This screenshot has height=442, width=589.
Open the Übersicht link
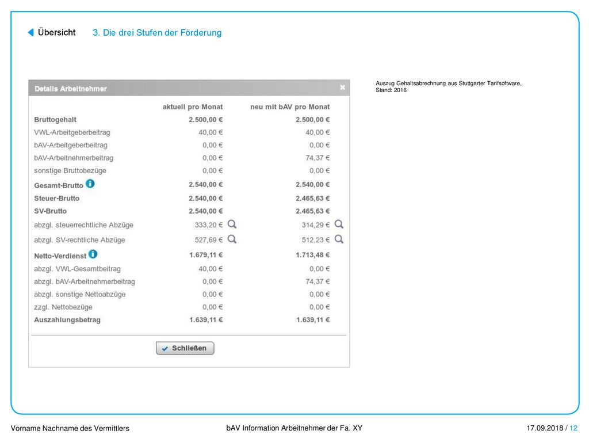pos(57,32)
